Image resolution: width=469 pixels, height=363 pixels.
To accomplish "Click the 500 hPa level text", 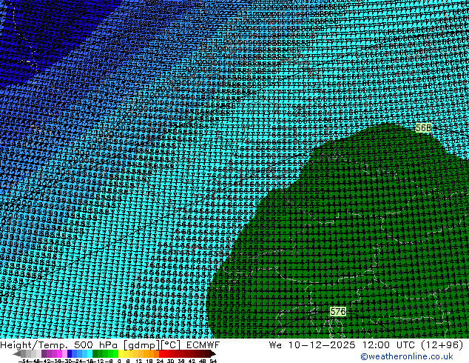I will tap(95, 345).
